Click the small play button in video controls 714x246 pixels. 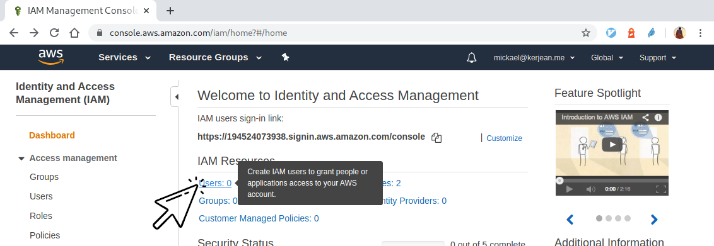[569, 189]
